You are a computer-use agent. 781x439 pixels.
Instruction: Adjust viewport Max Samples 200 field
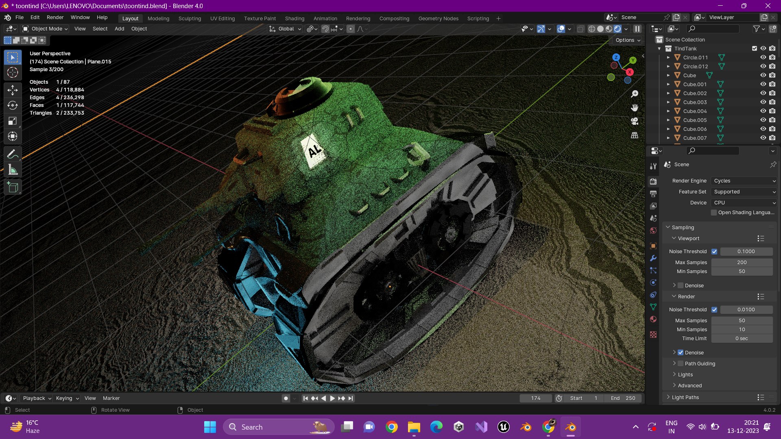(x=742, y=263)
